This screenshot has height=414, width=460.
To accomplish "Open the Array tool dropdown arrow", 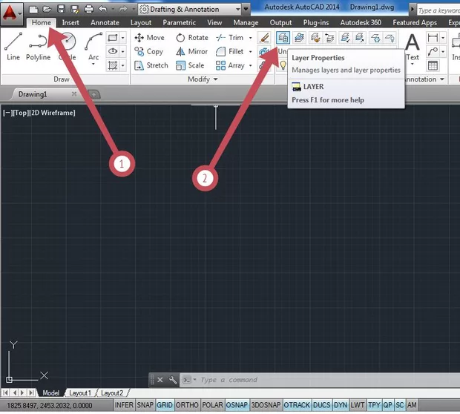I will pyautogui.click(x=251, y=65).
